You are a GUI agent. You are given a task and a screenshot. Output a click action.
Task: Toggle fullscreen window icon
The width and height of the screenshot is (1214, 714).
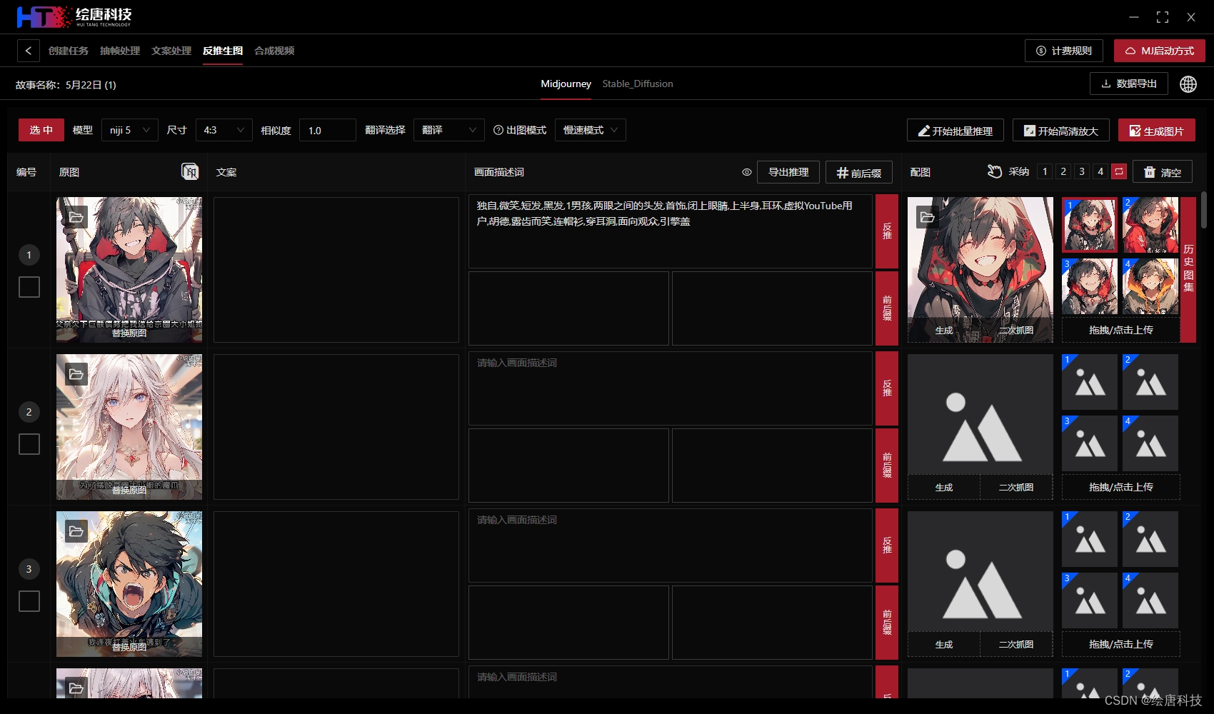tap(1163, 17)
